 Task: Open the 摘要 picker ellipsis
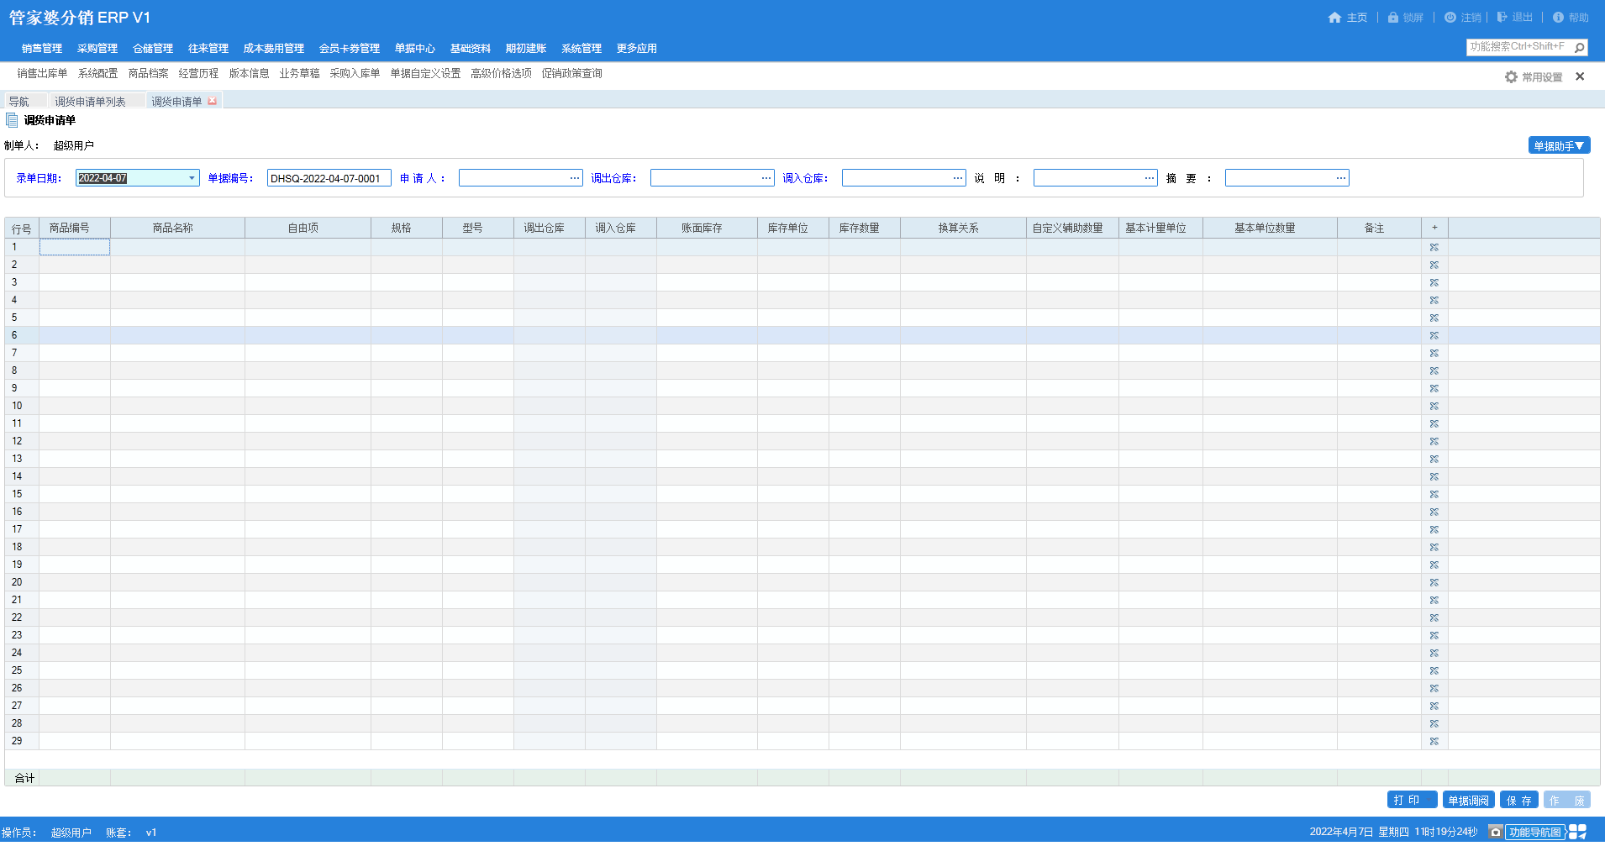coord(1341,178)
